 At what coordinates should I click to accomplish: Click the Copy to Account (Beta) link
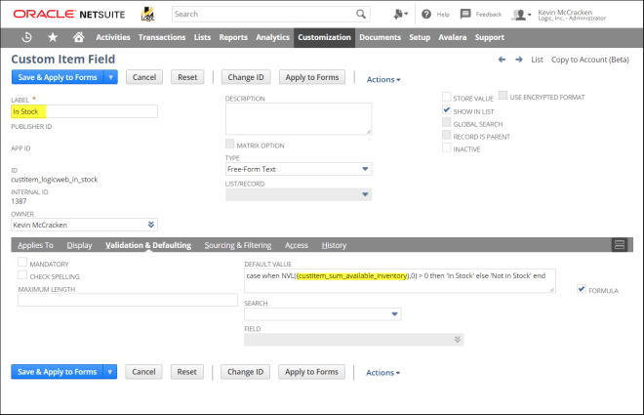[589, 60]
